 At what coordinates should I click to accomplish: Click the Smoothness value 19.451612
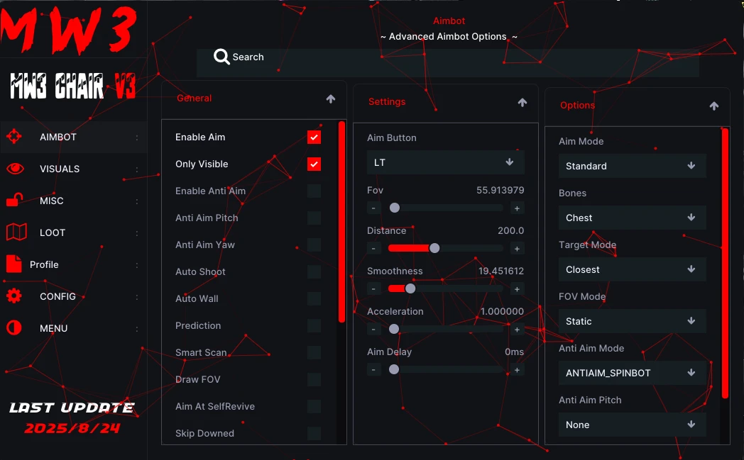click(501, 271)
